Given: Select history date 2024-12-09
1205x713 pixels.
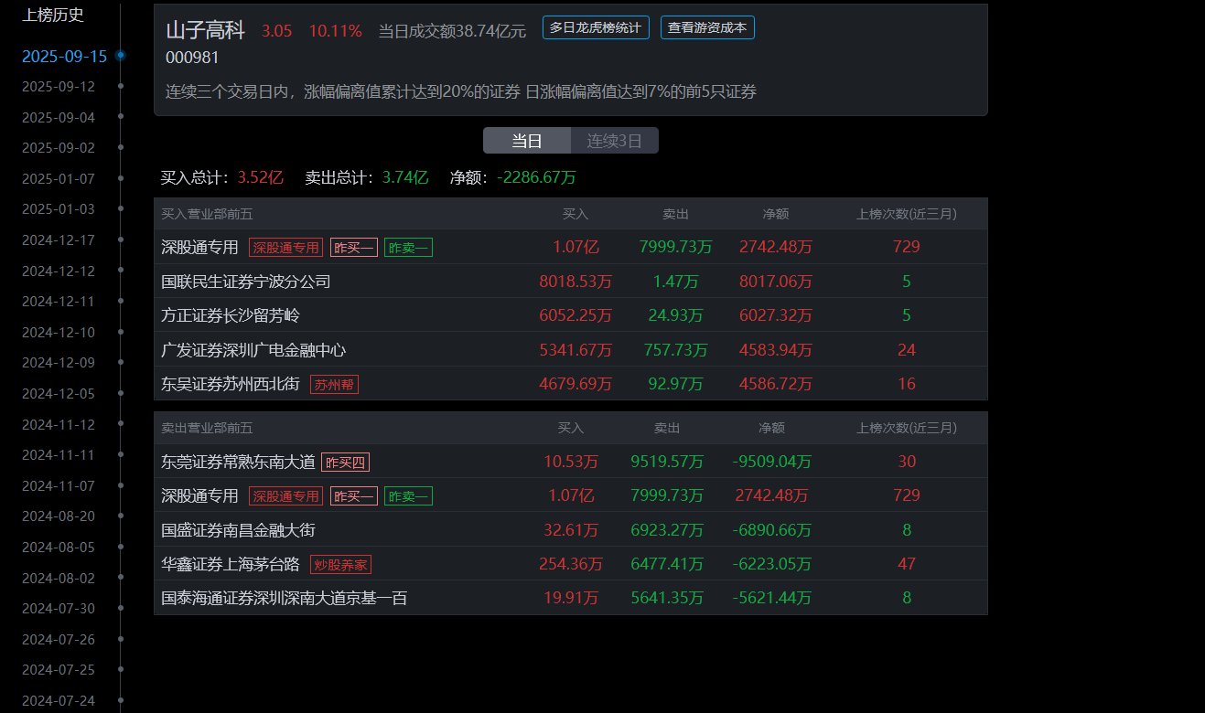Looking at the screenshot, I should [x=59, y=362].
